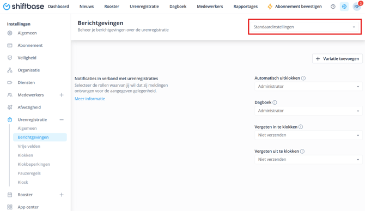This screenshot has width=365, height=211.
Task: Open Rooster in top navigation
Action: tap(112, 7)
